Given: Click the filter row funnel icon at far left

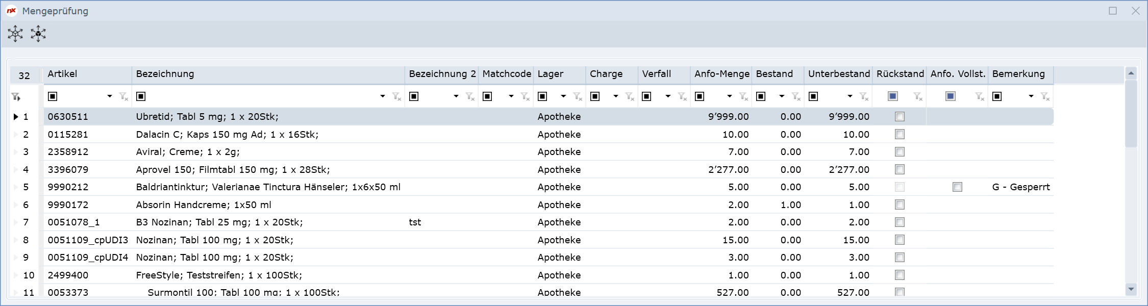Looking at the screenshot, I should pos(16,96).
